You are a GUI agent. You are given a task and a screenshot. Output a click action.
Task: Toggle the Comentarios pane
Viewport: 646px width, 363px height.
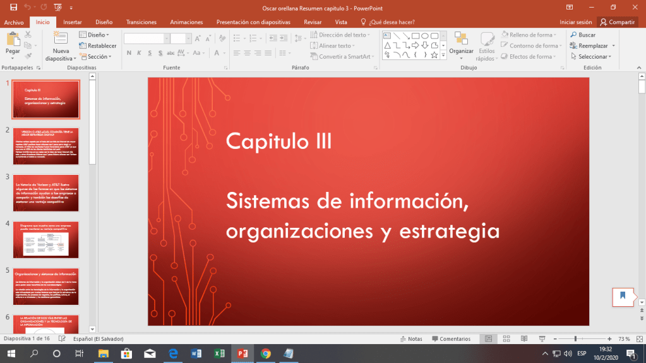click(450, 339)
